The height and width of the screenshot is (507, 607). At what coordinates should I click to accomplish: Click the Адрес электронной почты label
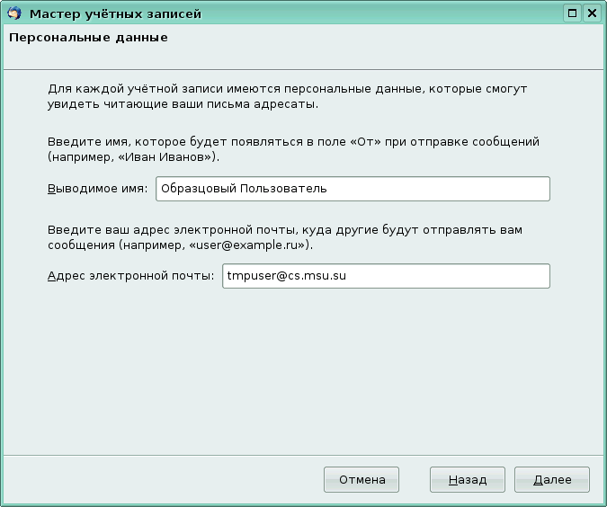pyautogui.click(x=129, y=276)
